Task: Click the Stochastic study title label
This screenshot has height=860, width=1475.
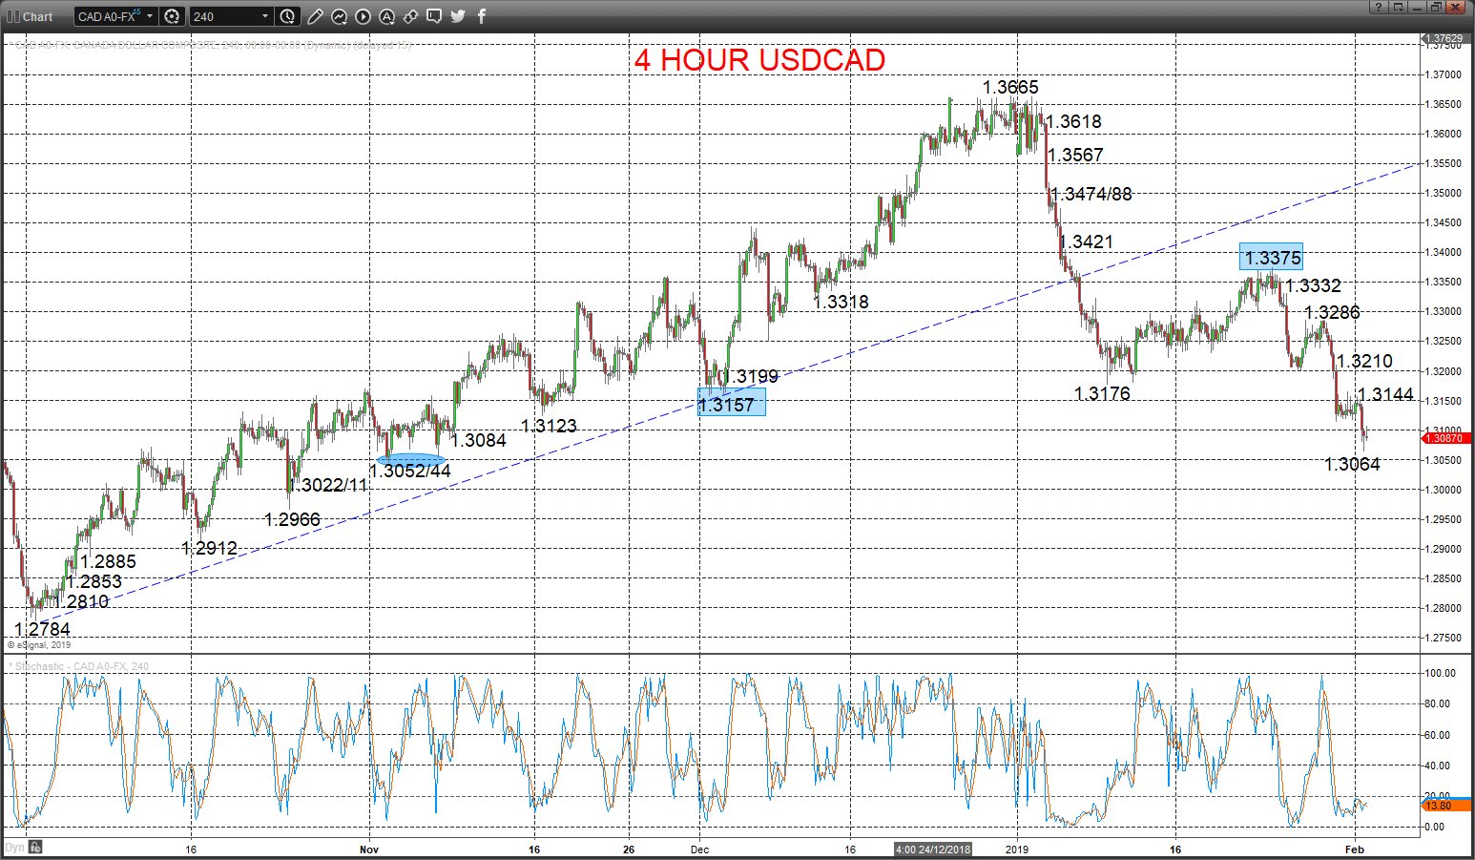Action: tap(79, 666)
